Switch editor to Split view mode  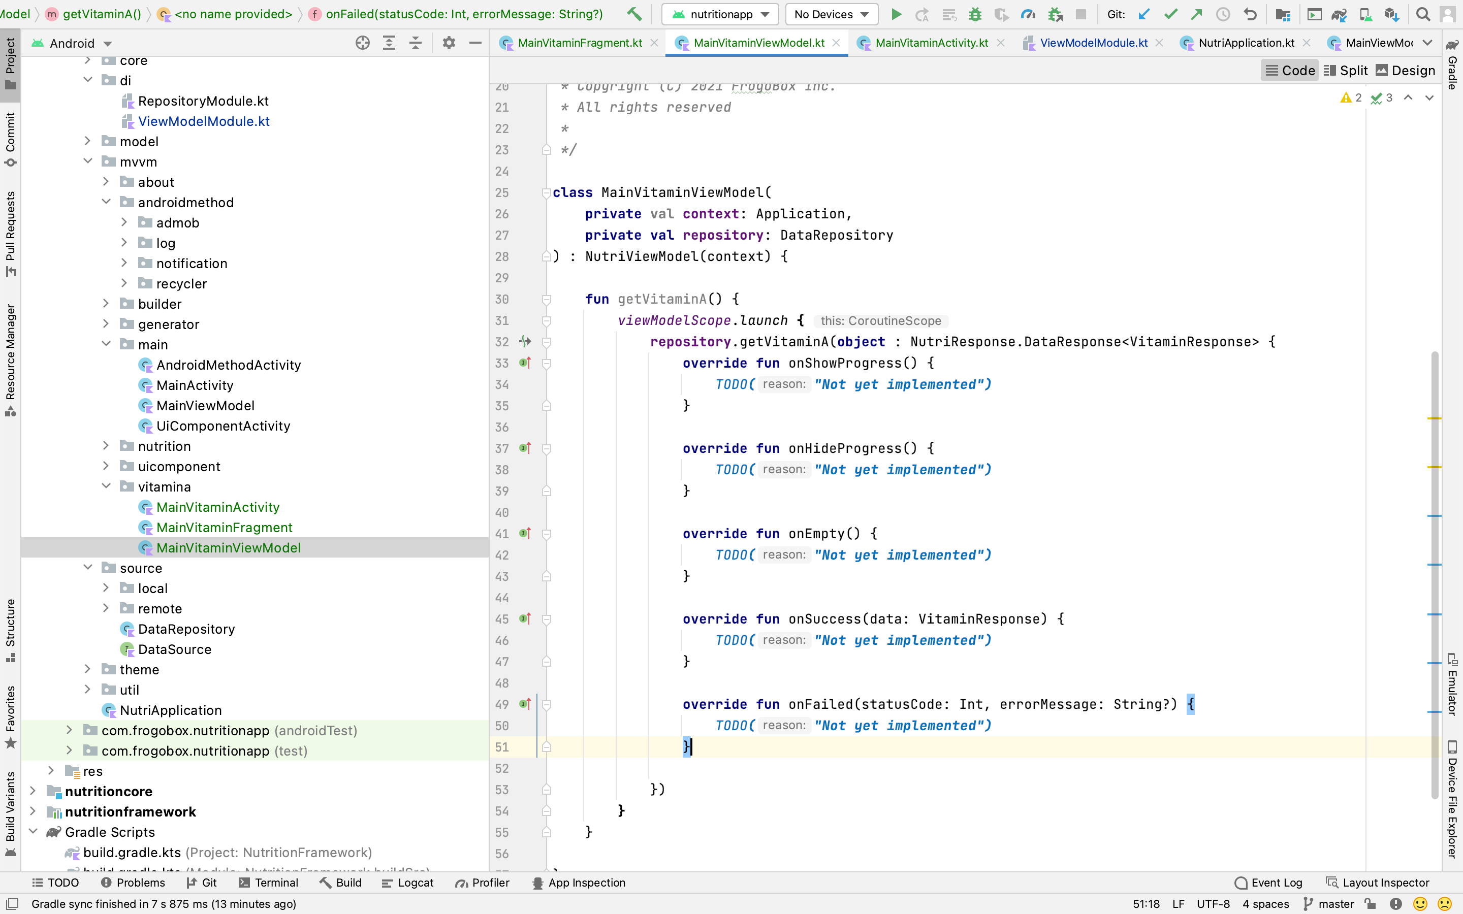point(1345,71)
